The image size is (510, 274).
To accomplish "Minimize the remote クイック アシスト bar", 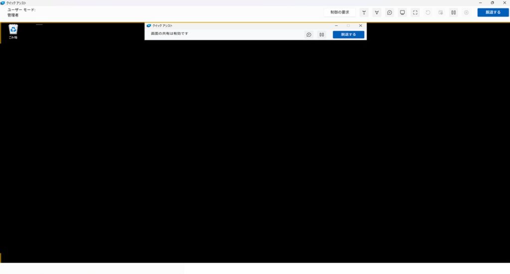I will click(x=336, y=25).
